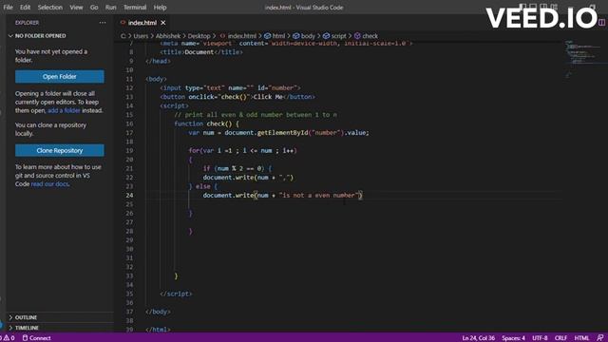Click the 'function check()' code line

tap(206, 123)
